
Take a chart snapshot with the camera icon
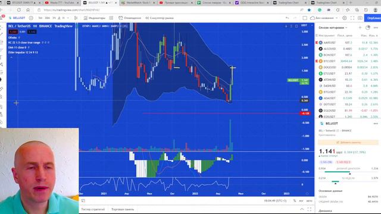click(x=360, y=18)
